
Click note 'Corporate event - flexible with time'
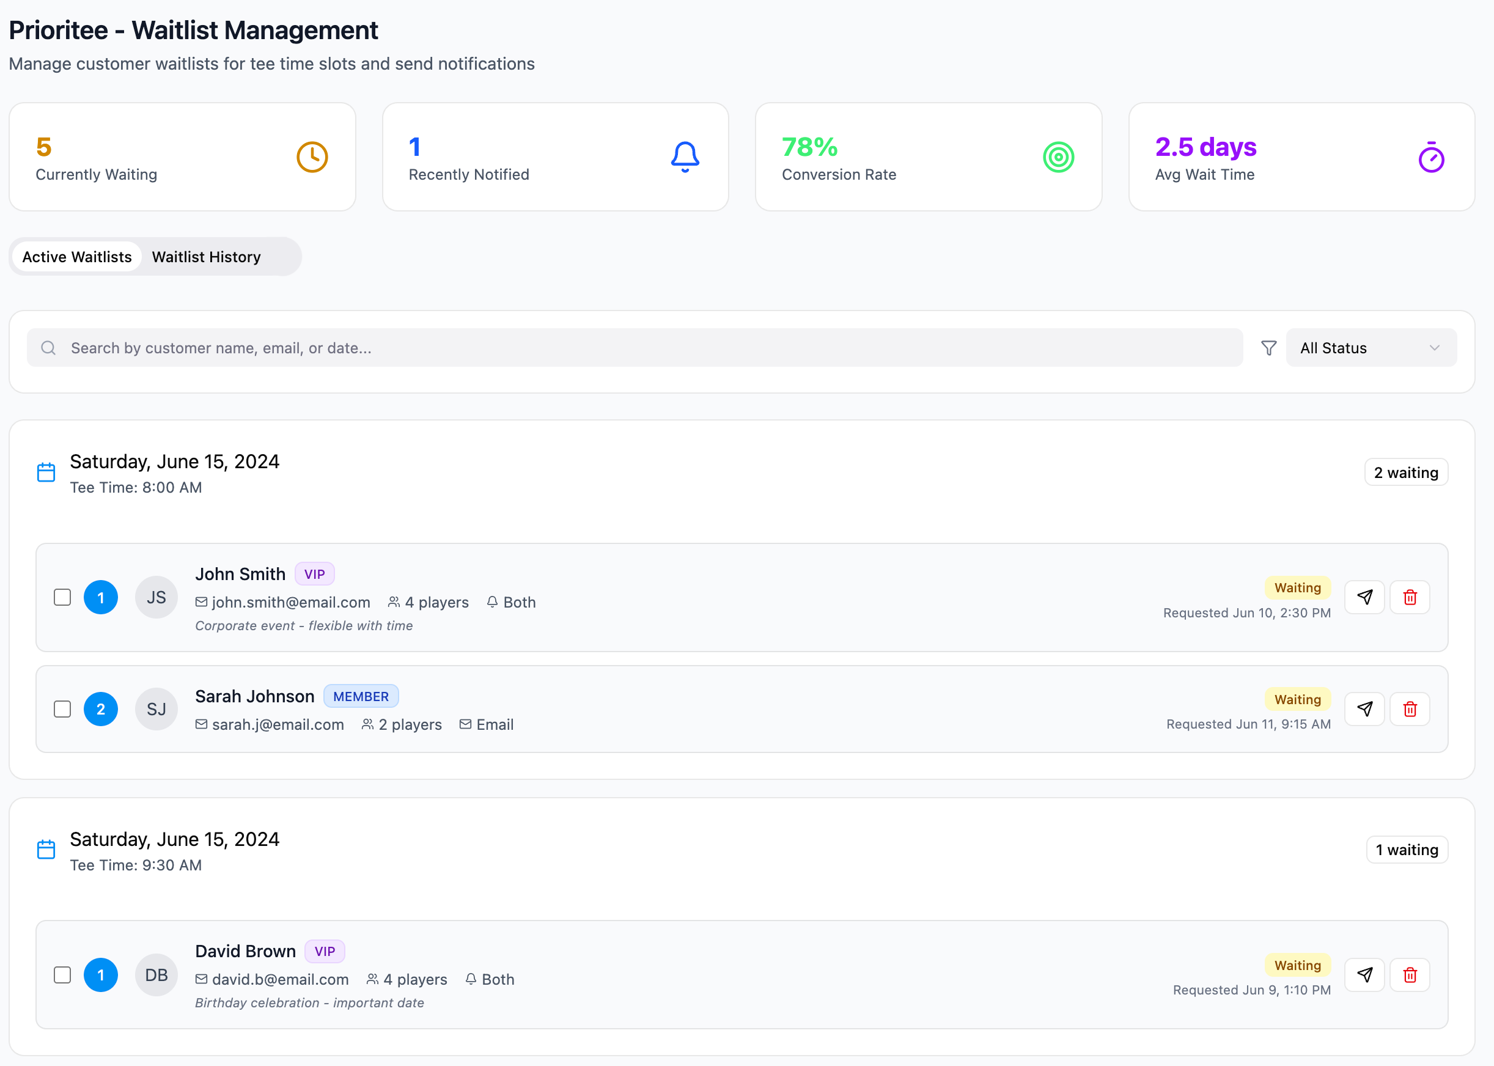tap(304, 625)
